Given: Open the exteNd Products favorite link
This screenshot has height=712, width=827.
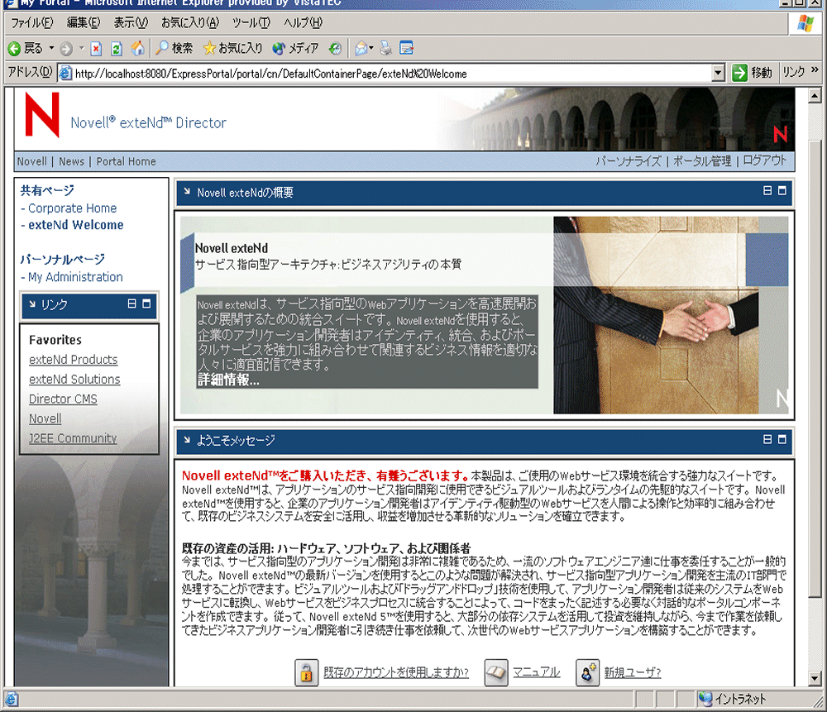Looking at the screenshot, I should [x=74, y=360].
